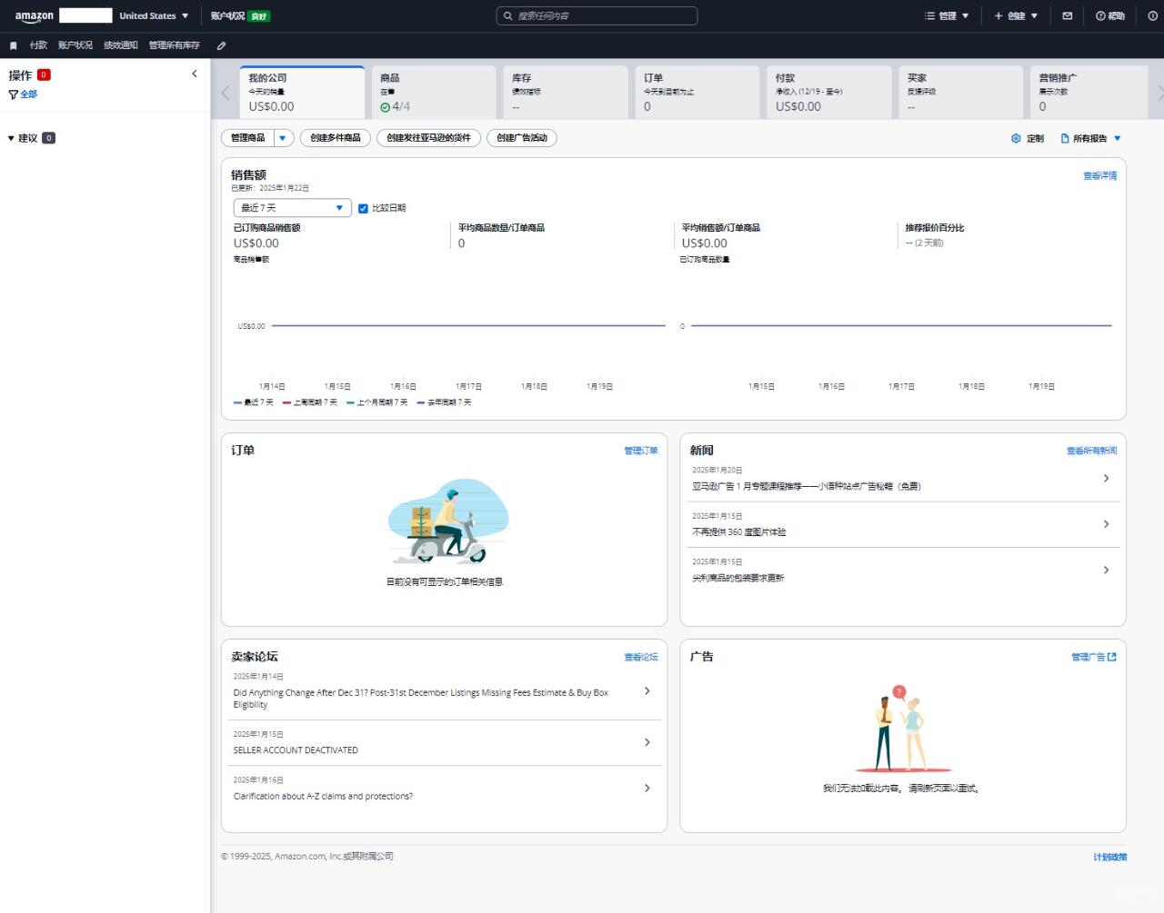Toggle the 上周同期 7 天 legend series
Image resolution: width=1164 pixels, height=913 pixels.
pos(310,402)
